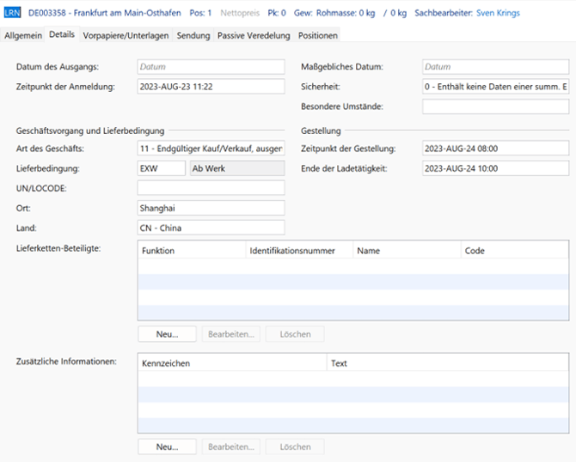Edit Ende der Ladetätigkeit field
This screenshot has height=462, width=576.
click(x=495, y=168)
